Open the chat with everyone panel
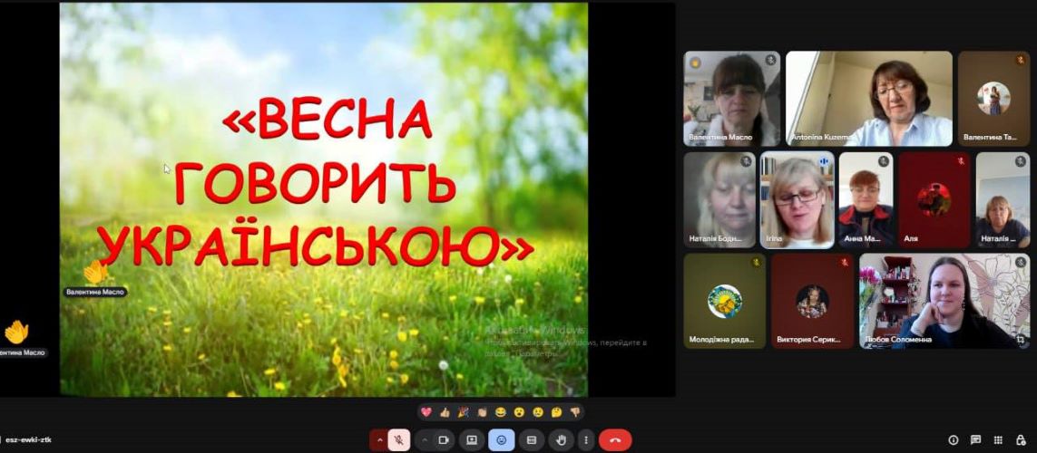This screenshot has height=453, width=1037. 975,440
